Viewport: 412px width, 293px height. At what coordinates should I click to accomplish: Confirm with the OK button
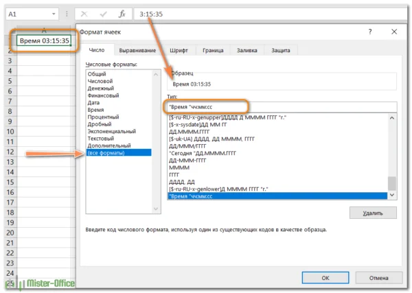[x=325, y=277]
